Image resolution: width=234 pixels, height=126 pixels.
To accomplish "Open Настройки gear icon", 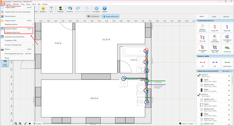I will [x=96, y=9].
